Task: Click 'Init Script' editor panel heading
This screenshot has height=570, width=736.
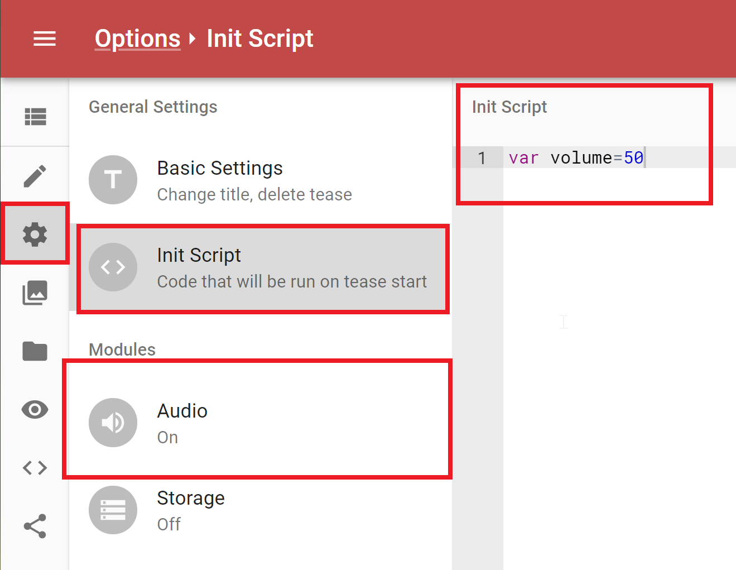Action: point(509,107)
